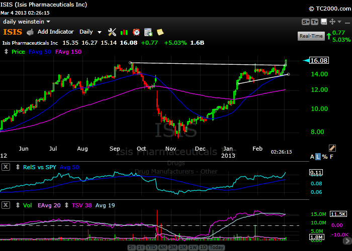Select the 1M time range tab
This screenshot has width=352, height=251.
point(183,247)
